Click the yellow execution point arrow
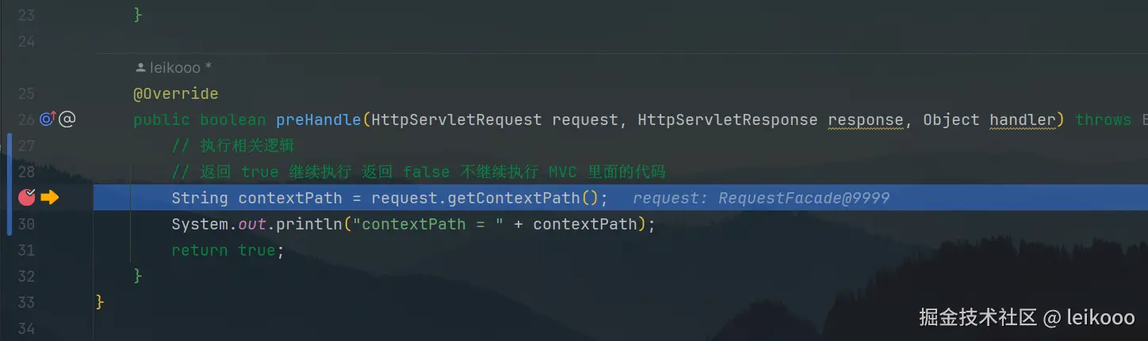The height and width of the screenshot is (341, 1148). tap(50, 197)
